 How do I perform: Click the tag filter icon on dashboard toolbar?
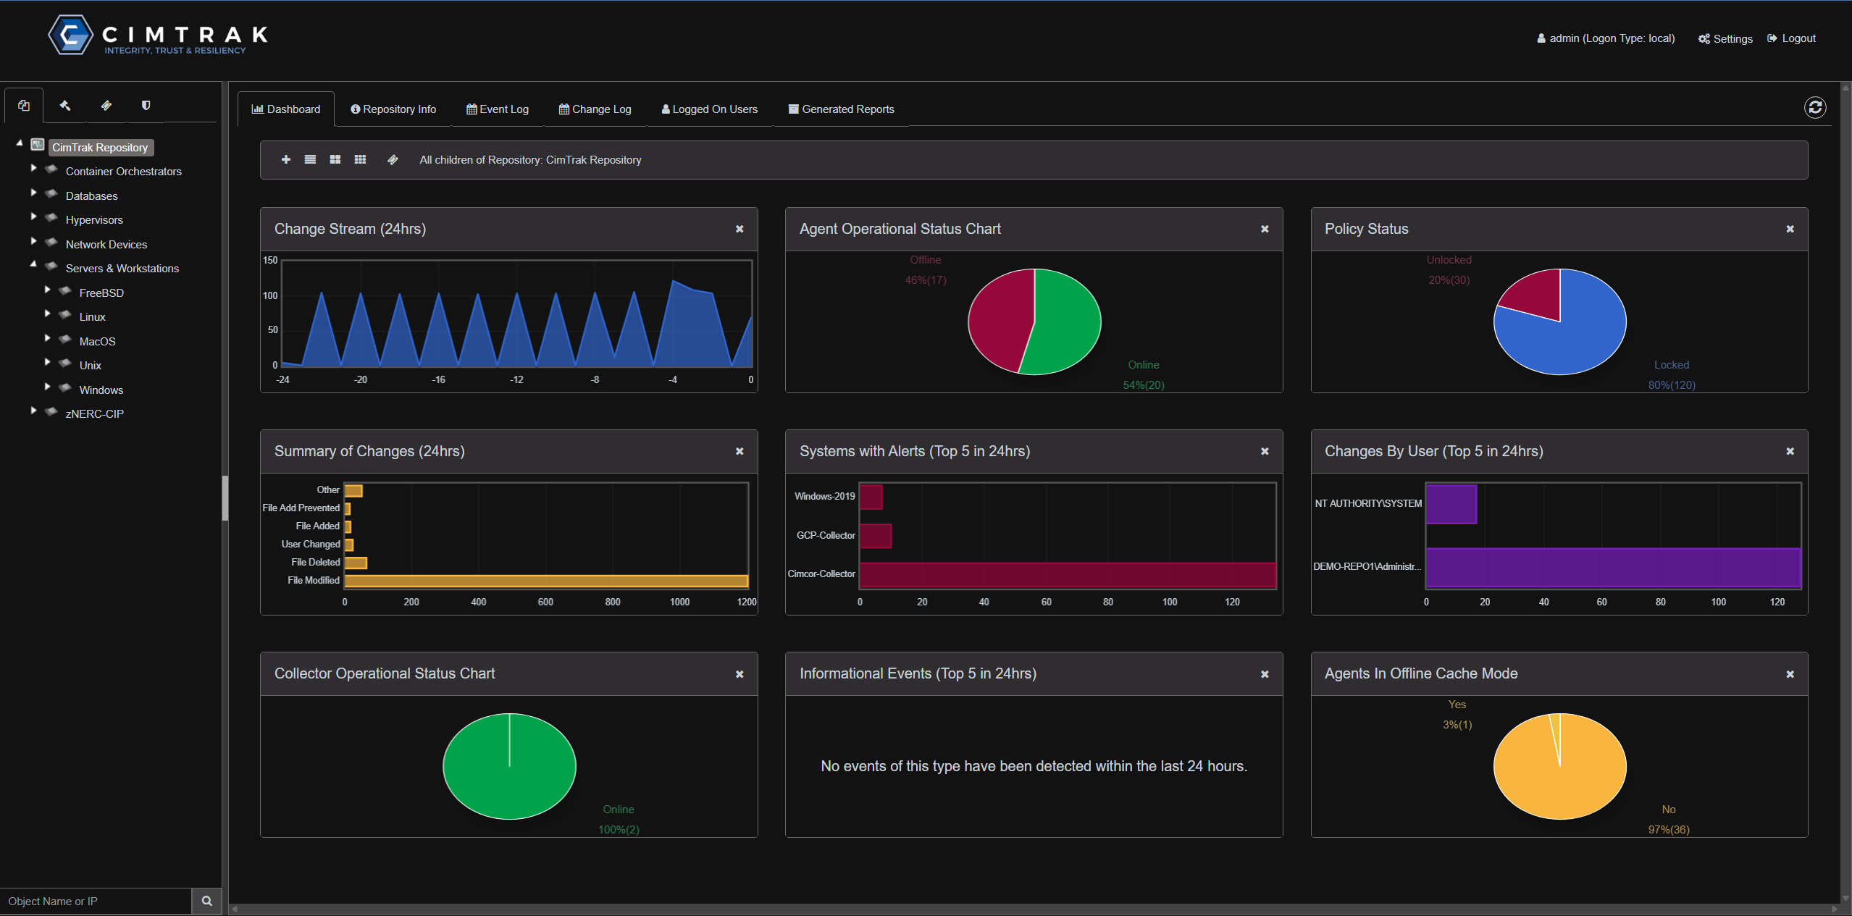pos(392,159)
